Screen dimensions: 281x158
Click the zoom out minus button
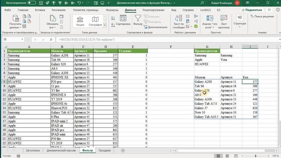[242, 156]
